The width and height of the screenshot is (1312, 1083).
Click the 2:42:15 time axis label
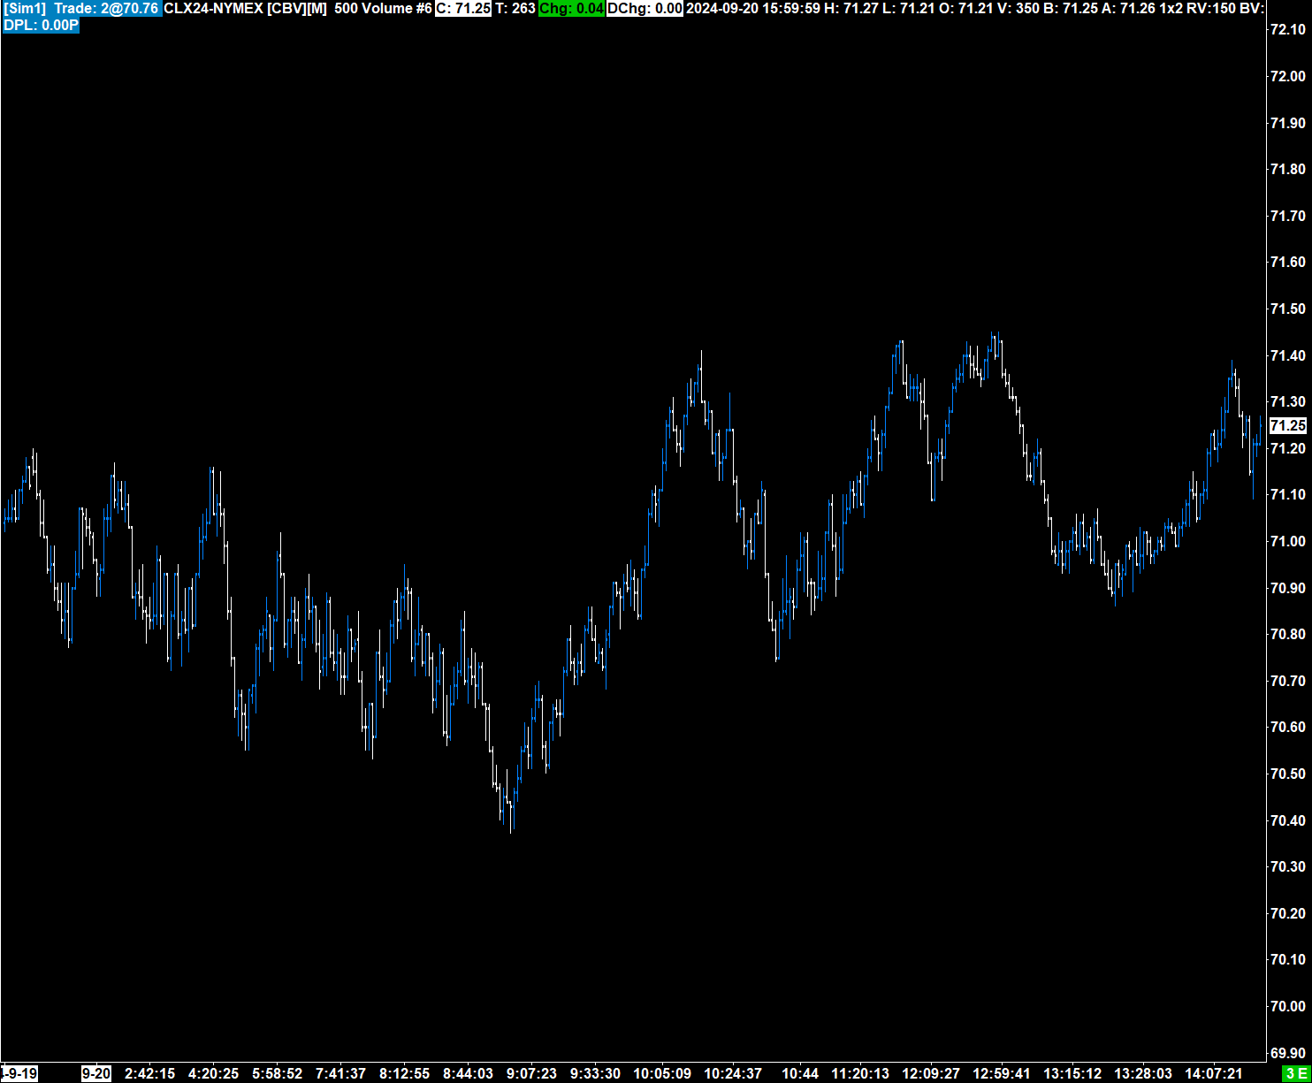(x=150, y=1073)
